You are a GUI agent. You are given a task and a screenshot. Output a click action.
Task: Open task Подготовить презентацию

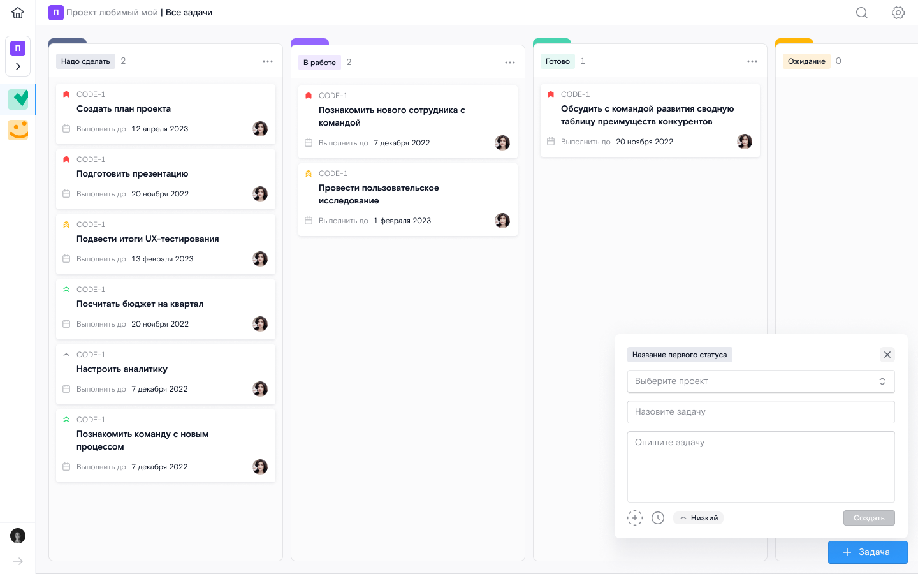pyautogui.click(x=166, y=179)
